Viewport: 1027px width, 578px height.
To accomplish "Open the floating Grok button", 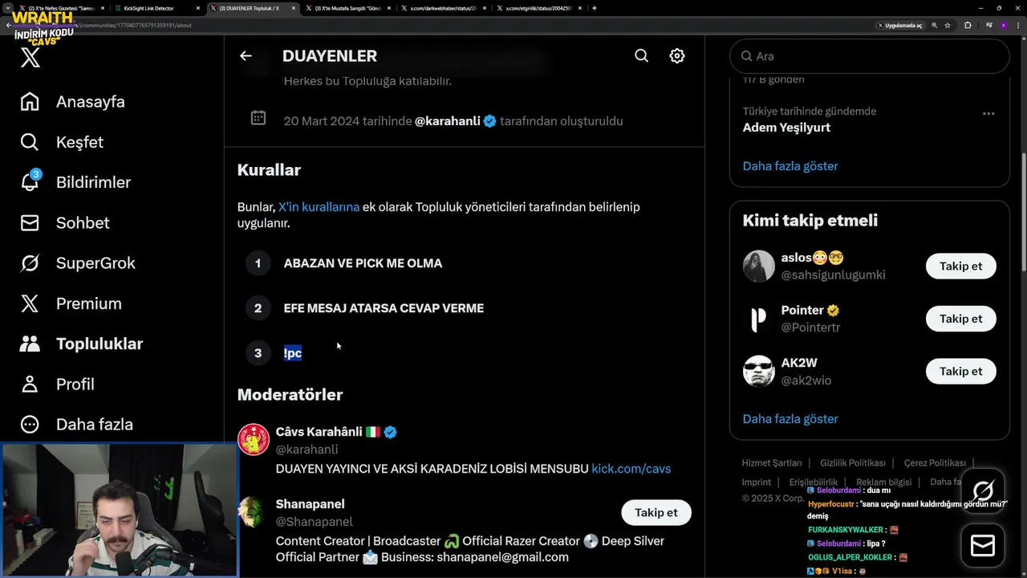I will [983, 490].
